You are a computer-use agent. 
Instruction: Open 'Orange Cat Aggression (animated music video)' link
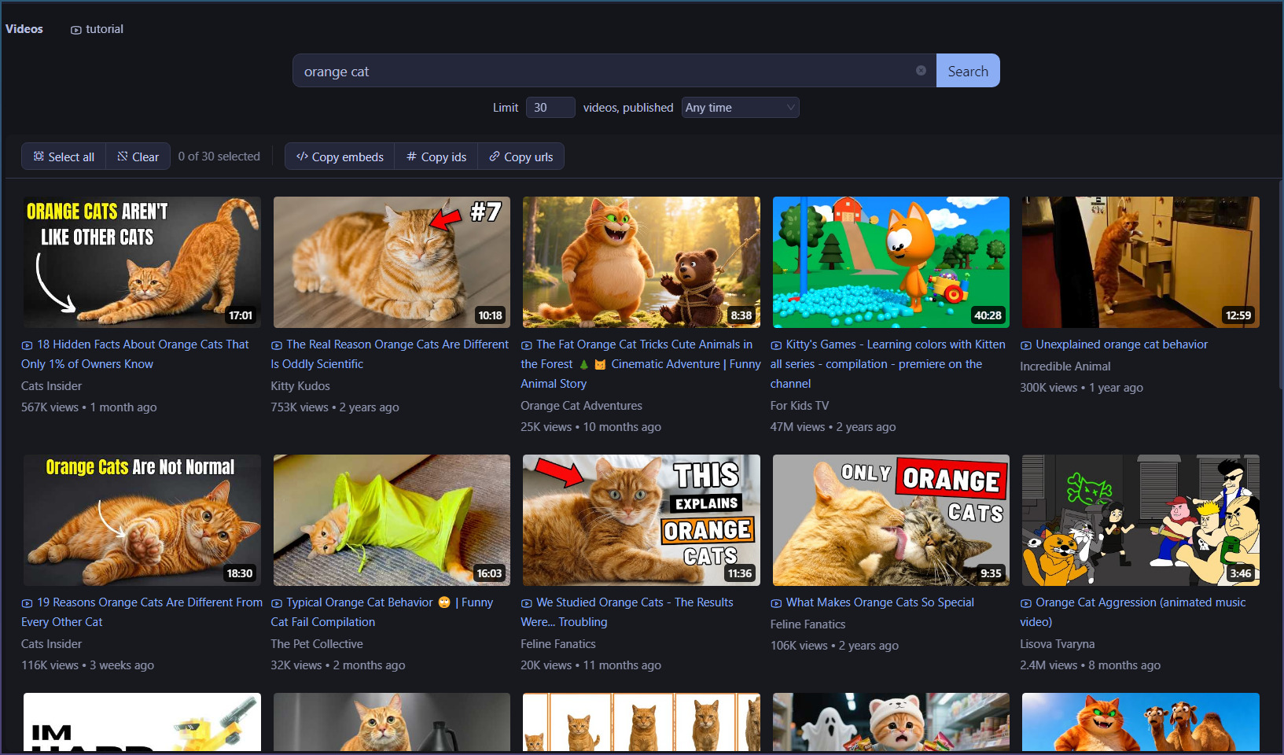point(1133,612)
